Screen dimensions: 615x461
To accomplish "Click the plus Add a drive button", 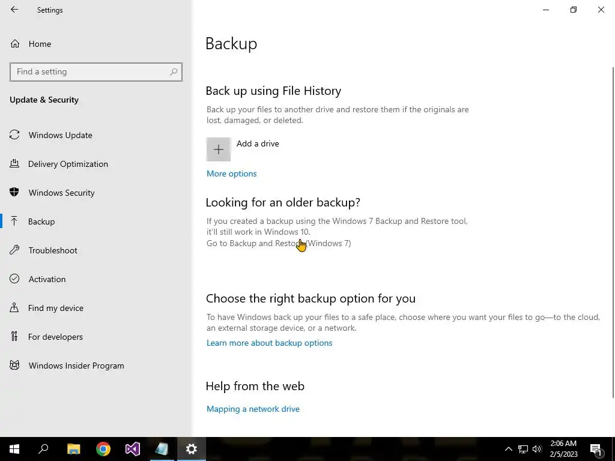I will tap(219, 149).
